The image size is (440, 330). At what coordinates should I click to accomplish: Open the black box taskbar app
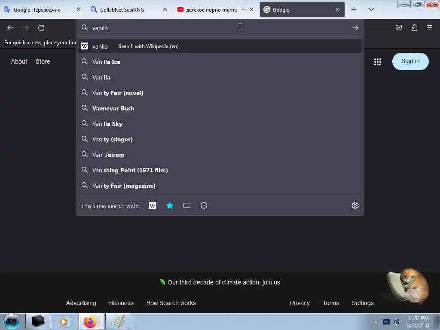coord(38,321)
